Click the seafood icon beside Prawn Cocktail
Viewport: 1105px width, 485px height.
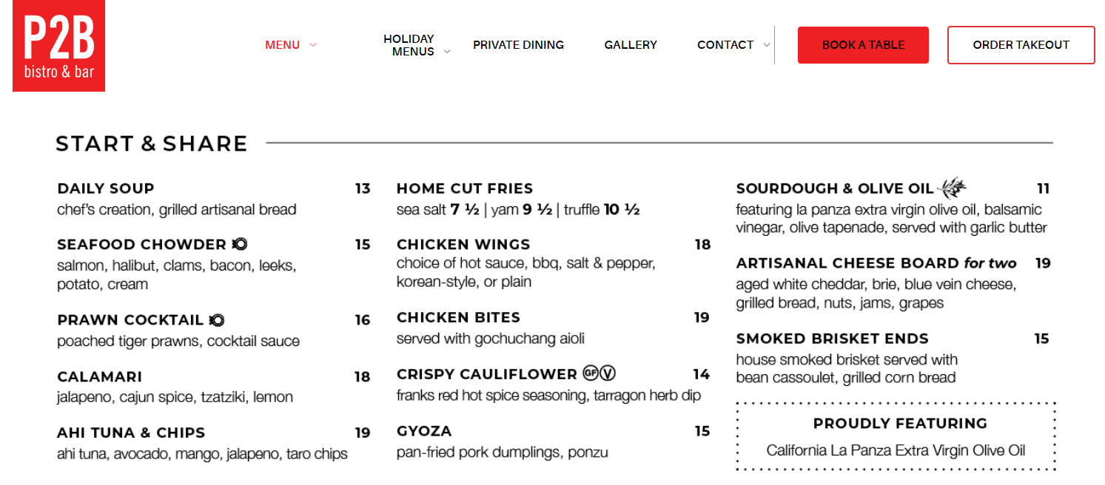point(217,320)
